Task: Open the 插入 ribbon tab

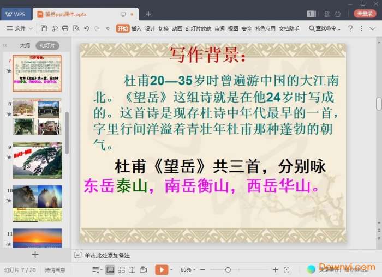Action: [x=136, y=28]
